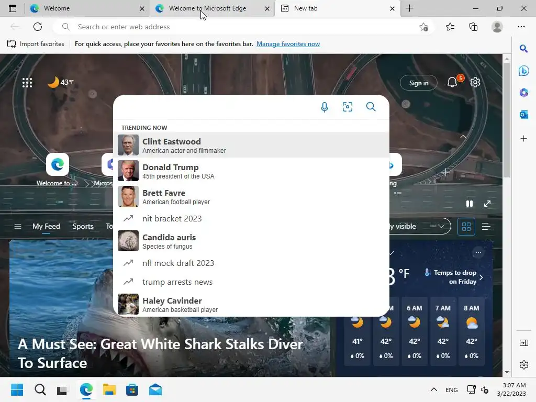Open the Collections icon
536x402 pixels.
(473, 27)
